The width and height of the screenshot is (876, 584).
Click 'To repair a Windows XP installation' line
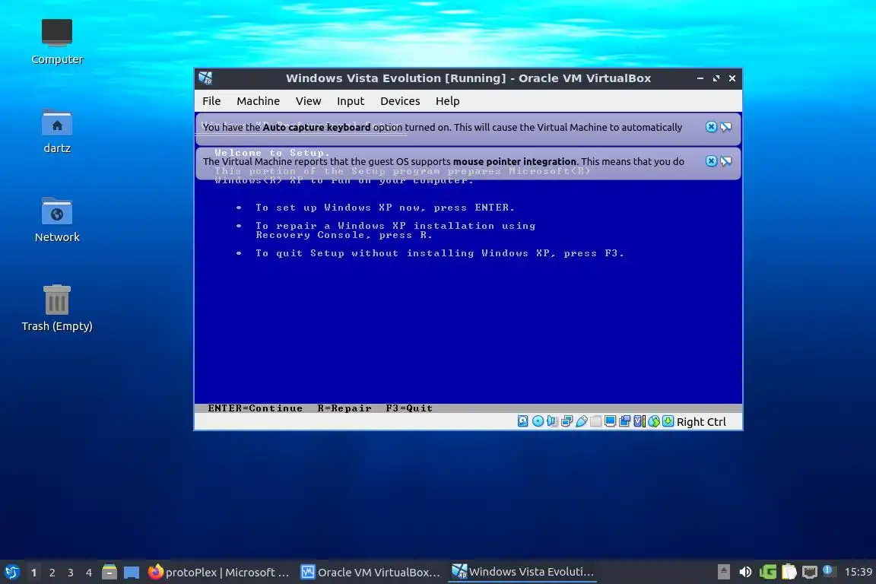(395, 230)
